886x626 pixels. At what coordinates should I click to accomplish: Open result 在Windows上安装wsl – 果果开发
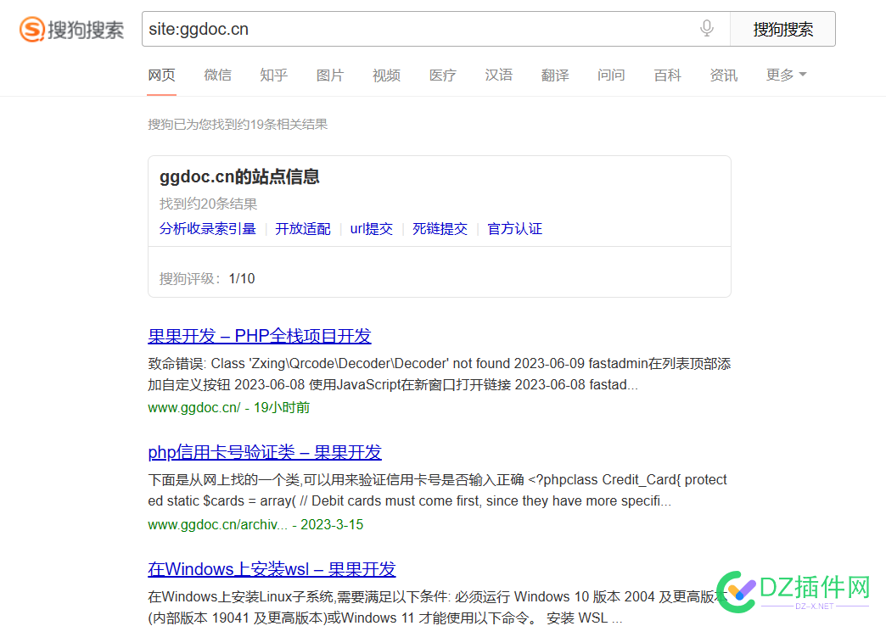(x=272, y=569)
